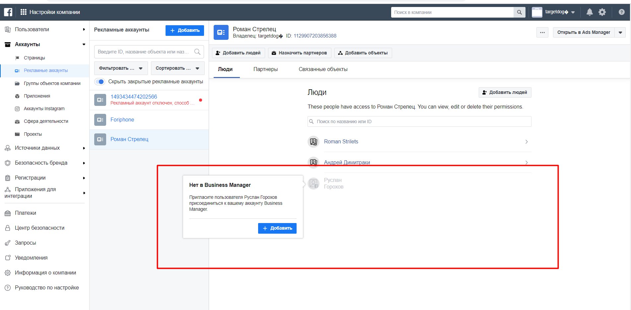Click Добавить людей in Люди section
The height and width of the screenshot is (310, 631).
pos(505,93)
